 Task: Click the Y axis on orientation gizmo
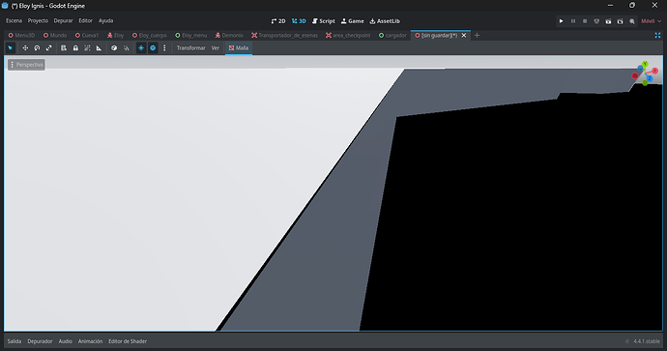tap(646, 64)
